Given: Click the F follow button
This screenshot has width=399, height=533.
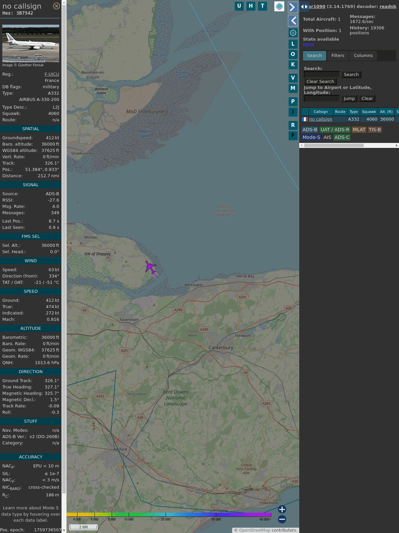Looking at the screenshot, I should [x=293, y=136].
